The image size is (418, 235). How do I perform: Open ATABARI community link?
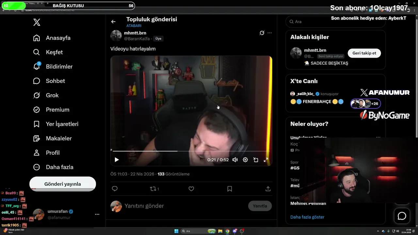pyautogui.click(x=134, y=26)
